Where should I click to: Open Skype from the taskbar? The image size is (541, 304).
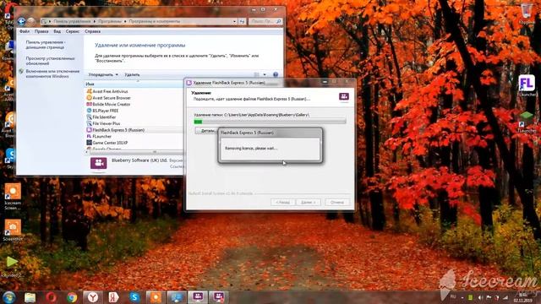[x=134, y=297]
